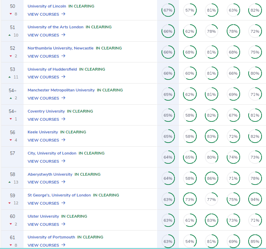This screenshot has height=249, width=266.
Task: View courses for Coventry University
Action: [x=46, y=119]
